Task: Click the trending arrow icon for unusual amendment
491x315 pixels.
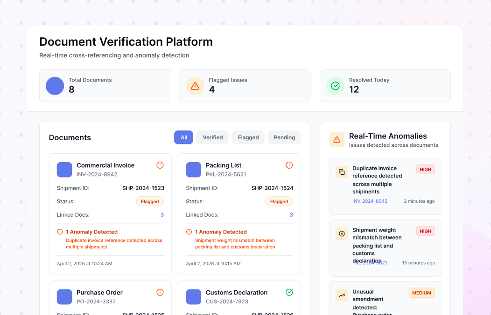Action: tap(342, 295)
